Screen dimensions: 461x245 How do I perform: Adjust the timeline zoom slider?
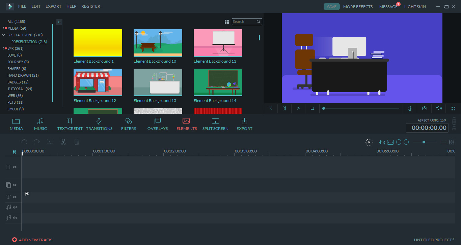425,142
